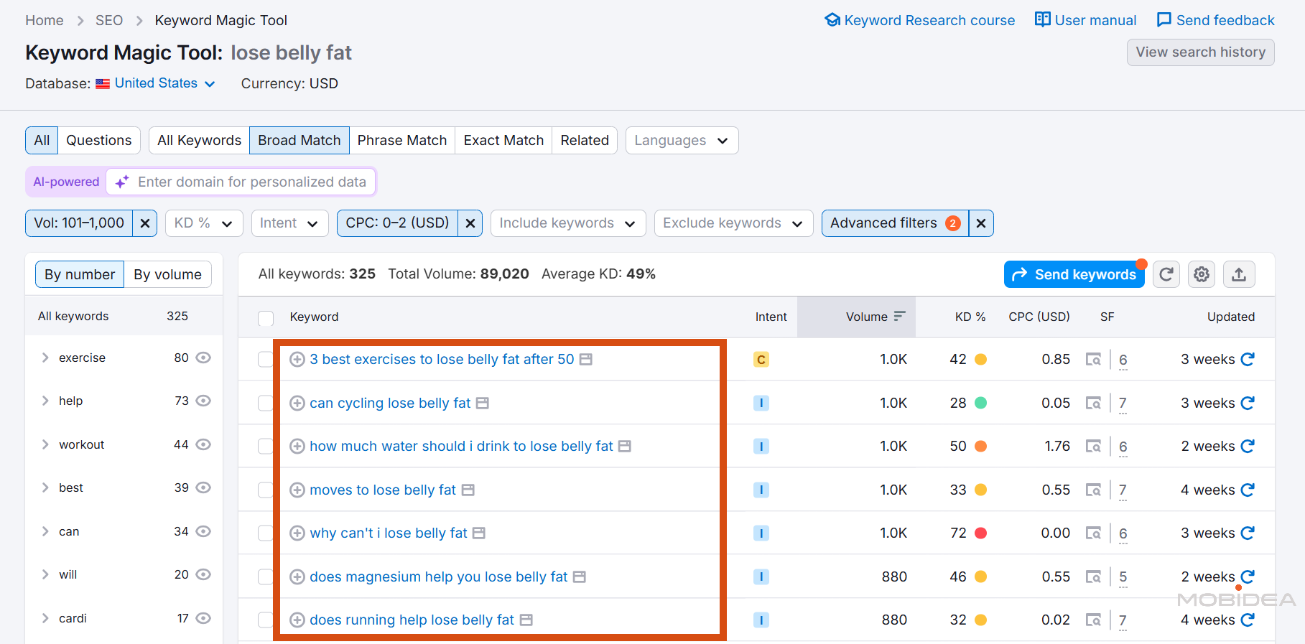Toggle eye icon for exercise group

click(x=203, y=358)
